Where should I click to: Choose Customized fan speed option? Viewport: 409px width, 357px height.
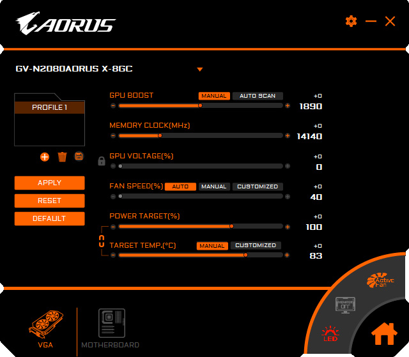coord(258,186)
